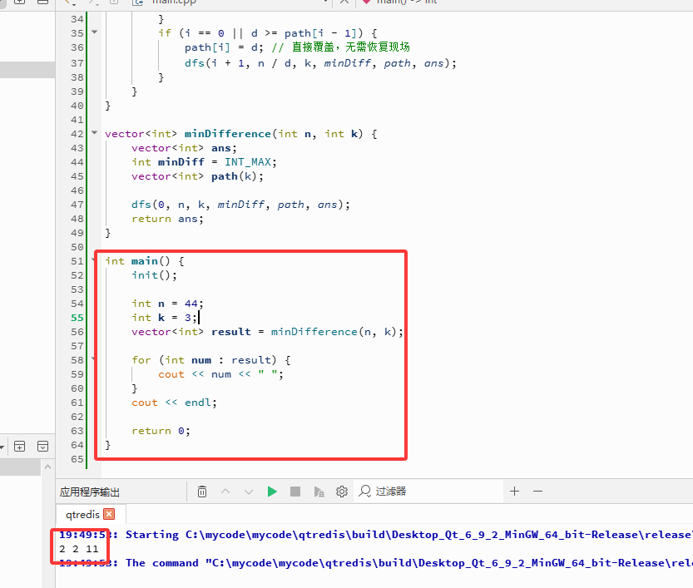Click the dfs call on line 47
The image size is (693, 588).
click(241, 205)
